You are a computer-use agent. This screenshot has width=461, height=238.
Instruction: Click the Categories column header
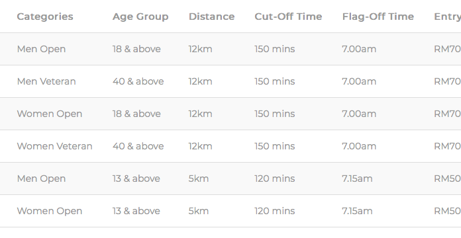click(x=45, y=17)
